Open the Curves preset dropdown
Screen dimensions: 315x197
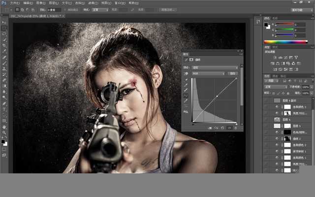point(215,67)
